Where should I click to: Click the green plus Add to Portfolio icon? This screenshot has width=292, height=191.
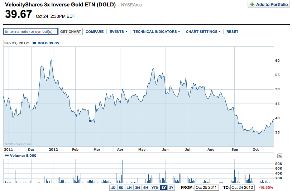pos(252,4)
